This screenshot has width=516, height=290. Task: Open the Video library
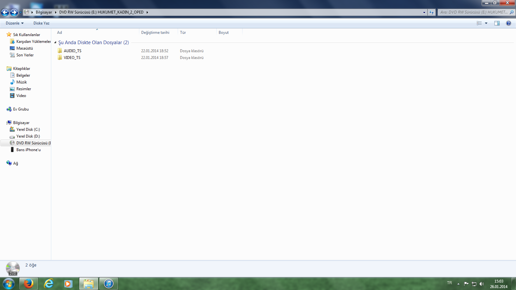[x=21, y=96]
